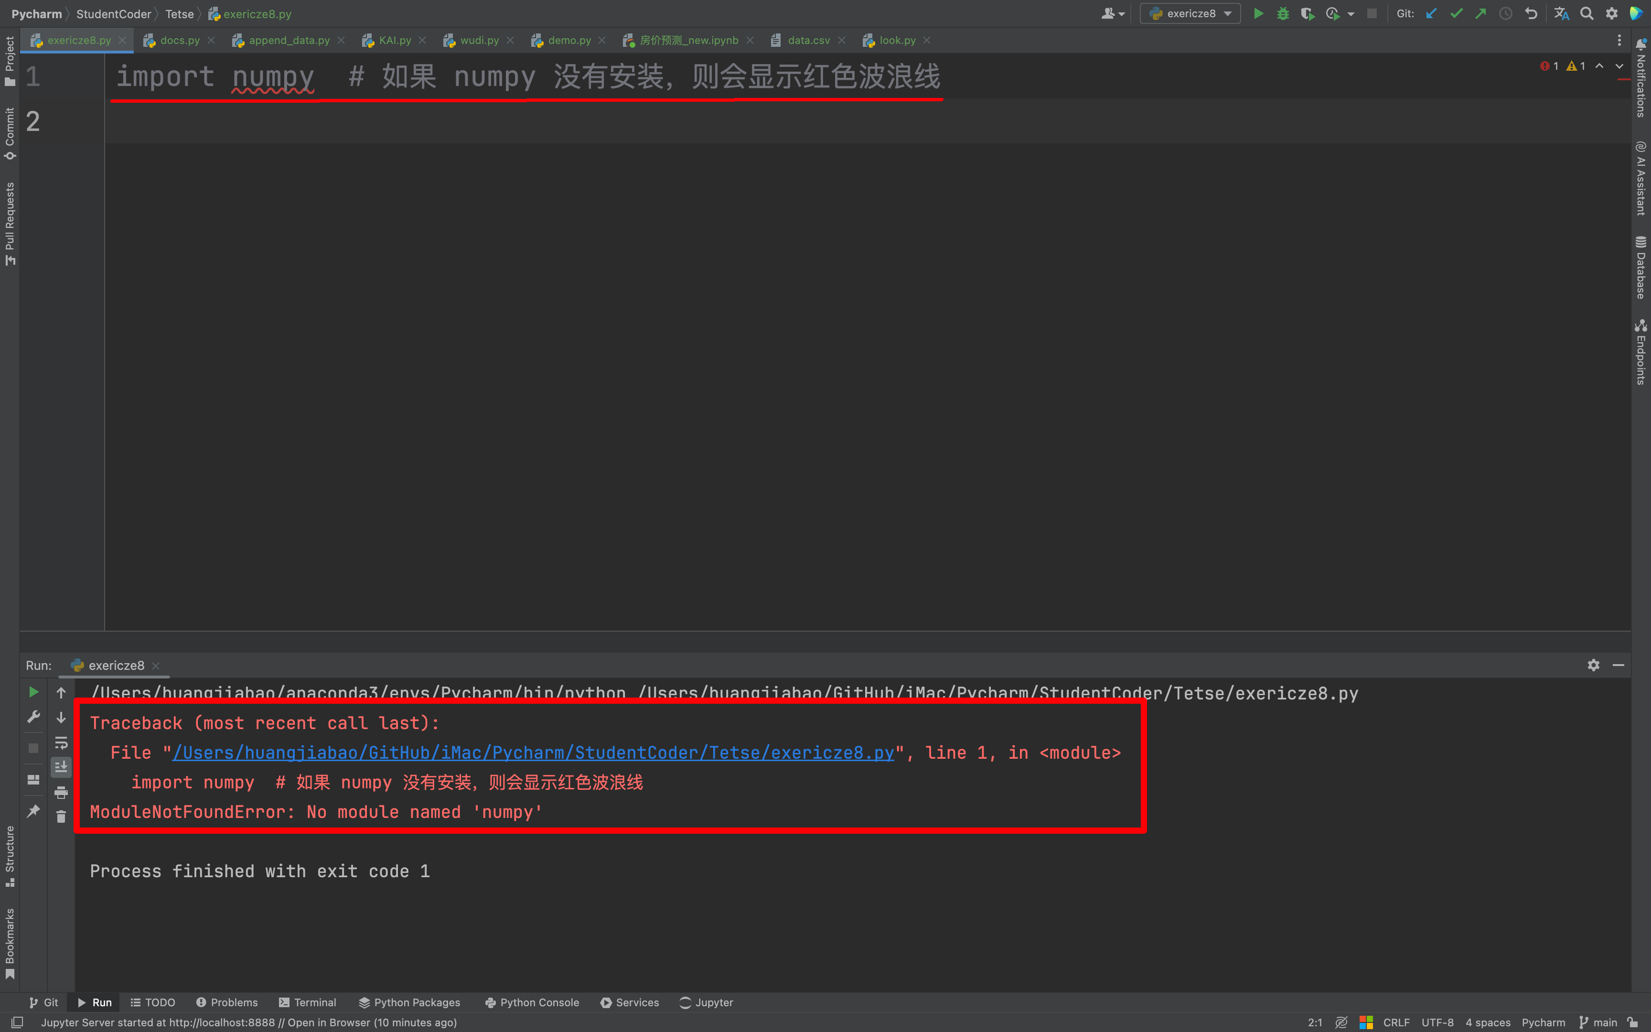The height and width of the screenshot is (1032, 1651).
Task: Print the Run output with the printer icon
Action: 61,793
